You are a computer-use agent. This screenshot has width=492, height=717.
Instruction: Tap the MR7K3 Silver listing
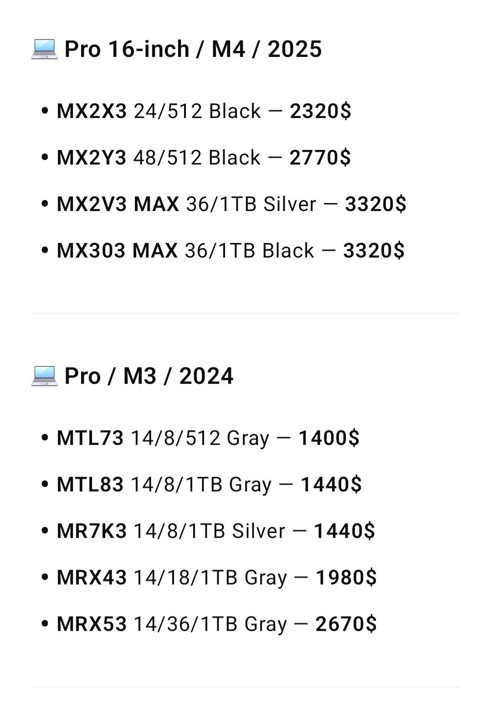pos(216,531)
